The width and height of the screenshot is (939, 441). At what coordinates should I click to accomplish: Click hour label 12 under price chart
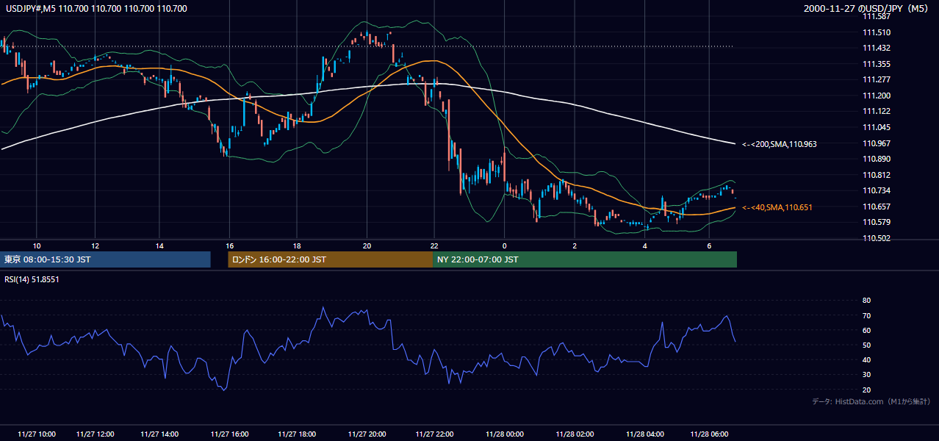96,245
